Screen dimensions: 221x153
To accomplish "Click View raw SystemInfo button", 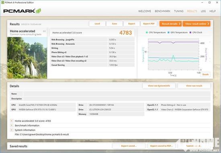I will 159,86.
